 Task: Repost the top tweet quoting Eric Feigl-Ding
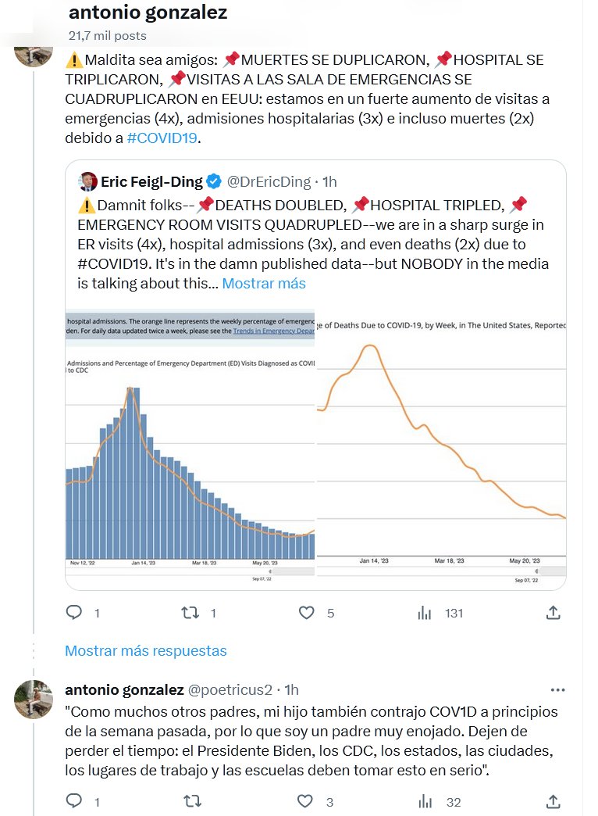pyautogui.click(x=190, y=613)
